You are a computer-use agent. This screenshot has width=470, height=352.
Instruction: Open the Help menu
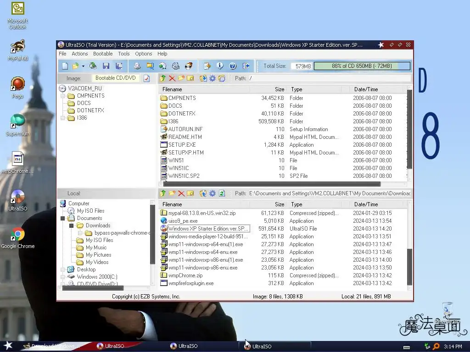click(162, 54)
